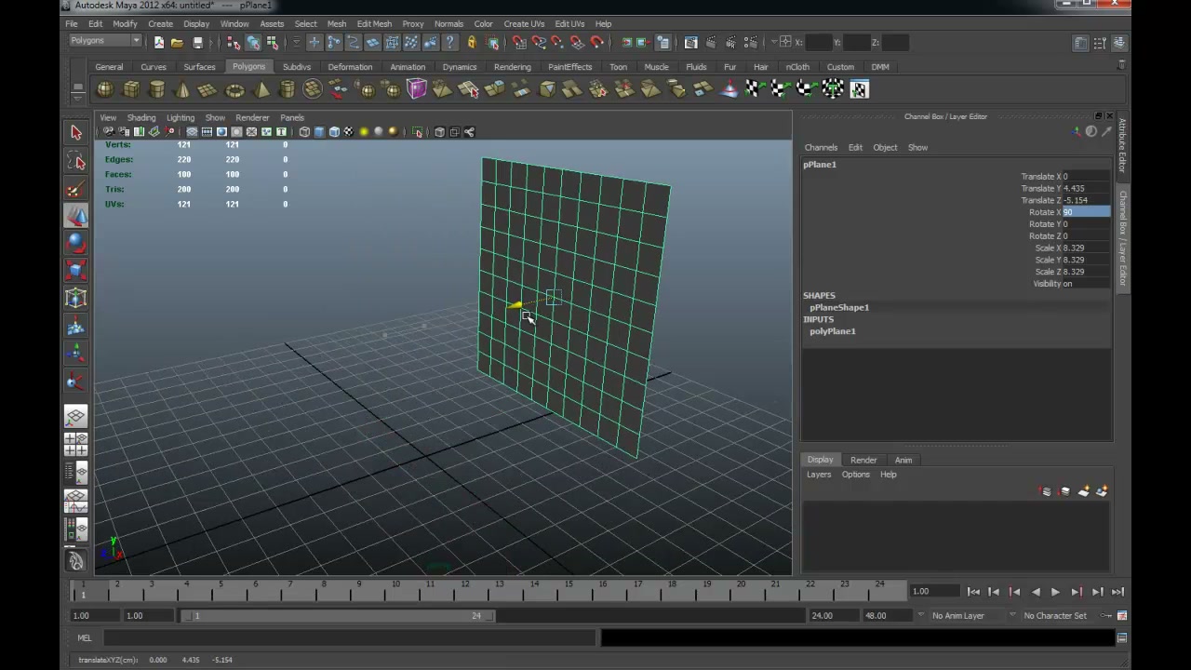Click the Save Scene floppy icon

tap(197, 42)
